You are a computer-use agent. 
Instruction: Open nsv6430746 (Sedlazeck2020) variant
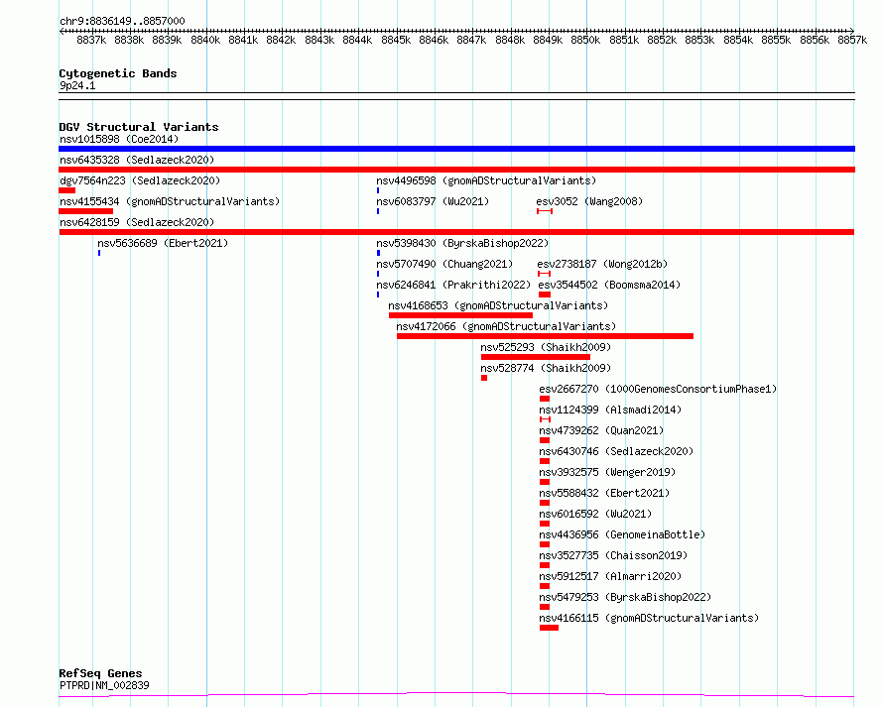click(616, 451)
